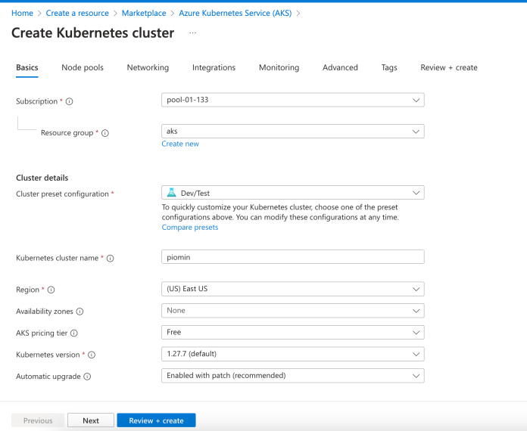Click the Kubernetes cluster name info icon
527x431 pixels.
(111, 258)
